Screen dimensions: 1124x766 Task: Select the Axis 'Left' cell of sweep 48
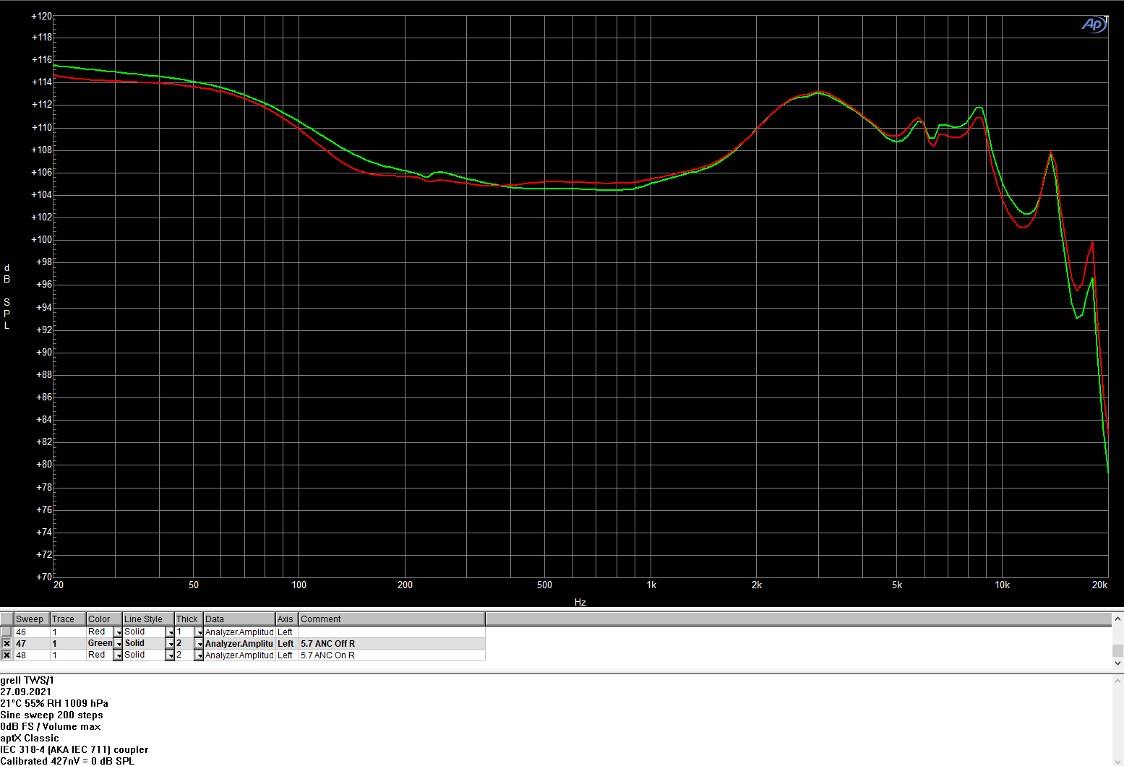pyautogui.click(x=287, y=655)
